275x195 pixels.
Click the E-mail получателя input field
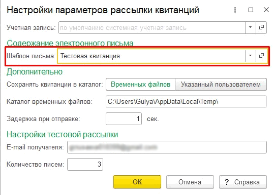(x=167, y=147)
